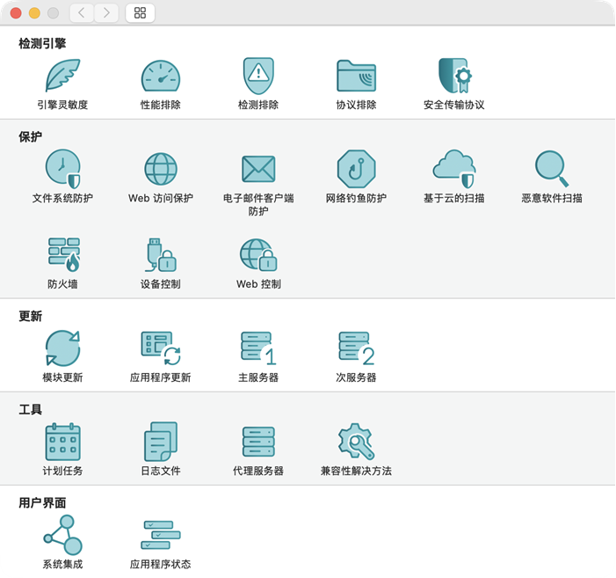Click the yellow minimize window button
The height and width of the screenshot is (578, 616).
[34, 13]
